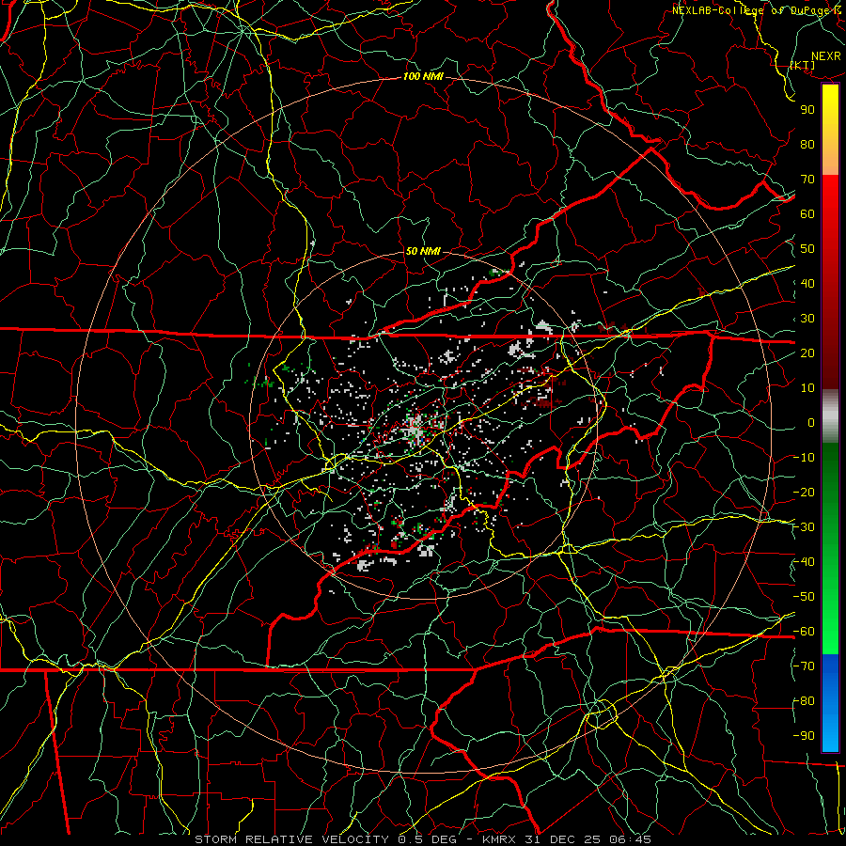
Task: Click the 40 value on velocity scale
Action: coord(807,284)
